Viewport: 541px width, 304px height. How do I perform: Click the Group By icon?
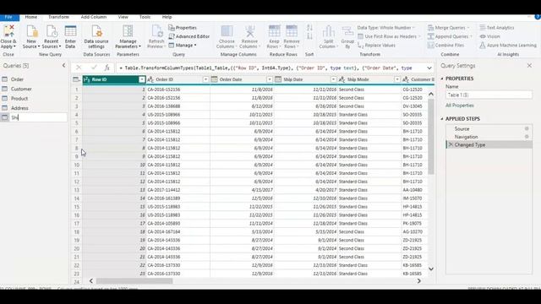click(x=347, y=31)
